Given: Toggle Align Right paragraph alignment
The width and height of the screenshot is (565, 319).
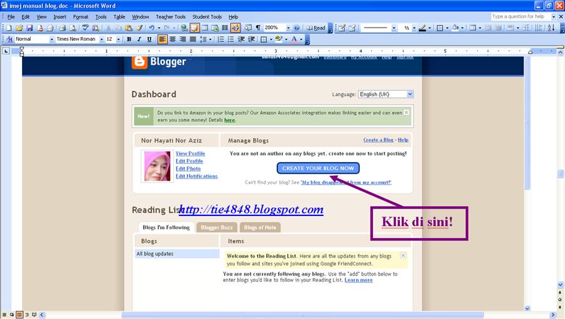Looking at the screenshot, I should point(183,39).
